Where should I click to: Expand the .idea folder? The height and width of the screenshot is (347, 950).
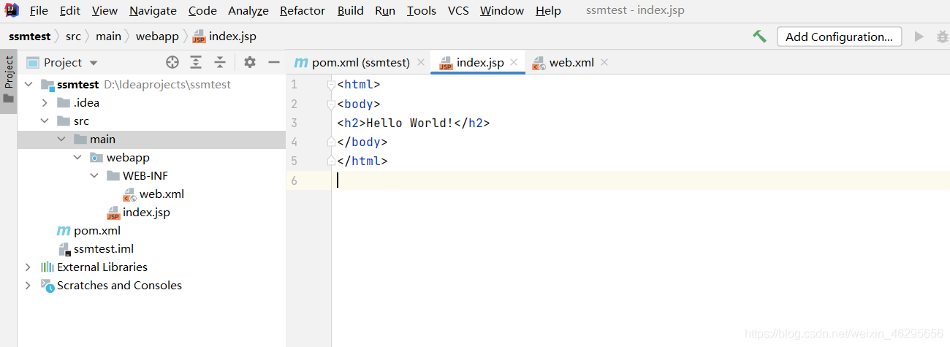pyautogui.click(x=45, y=103)
